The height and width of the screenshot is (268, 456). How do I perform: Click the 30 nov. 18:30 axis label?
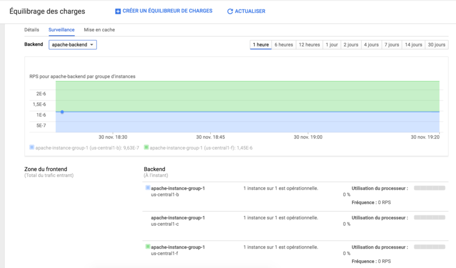[x=113, y=137]
